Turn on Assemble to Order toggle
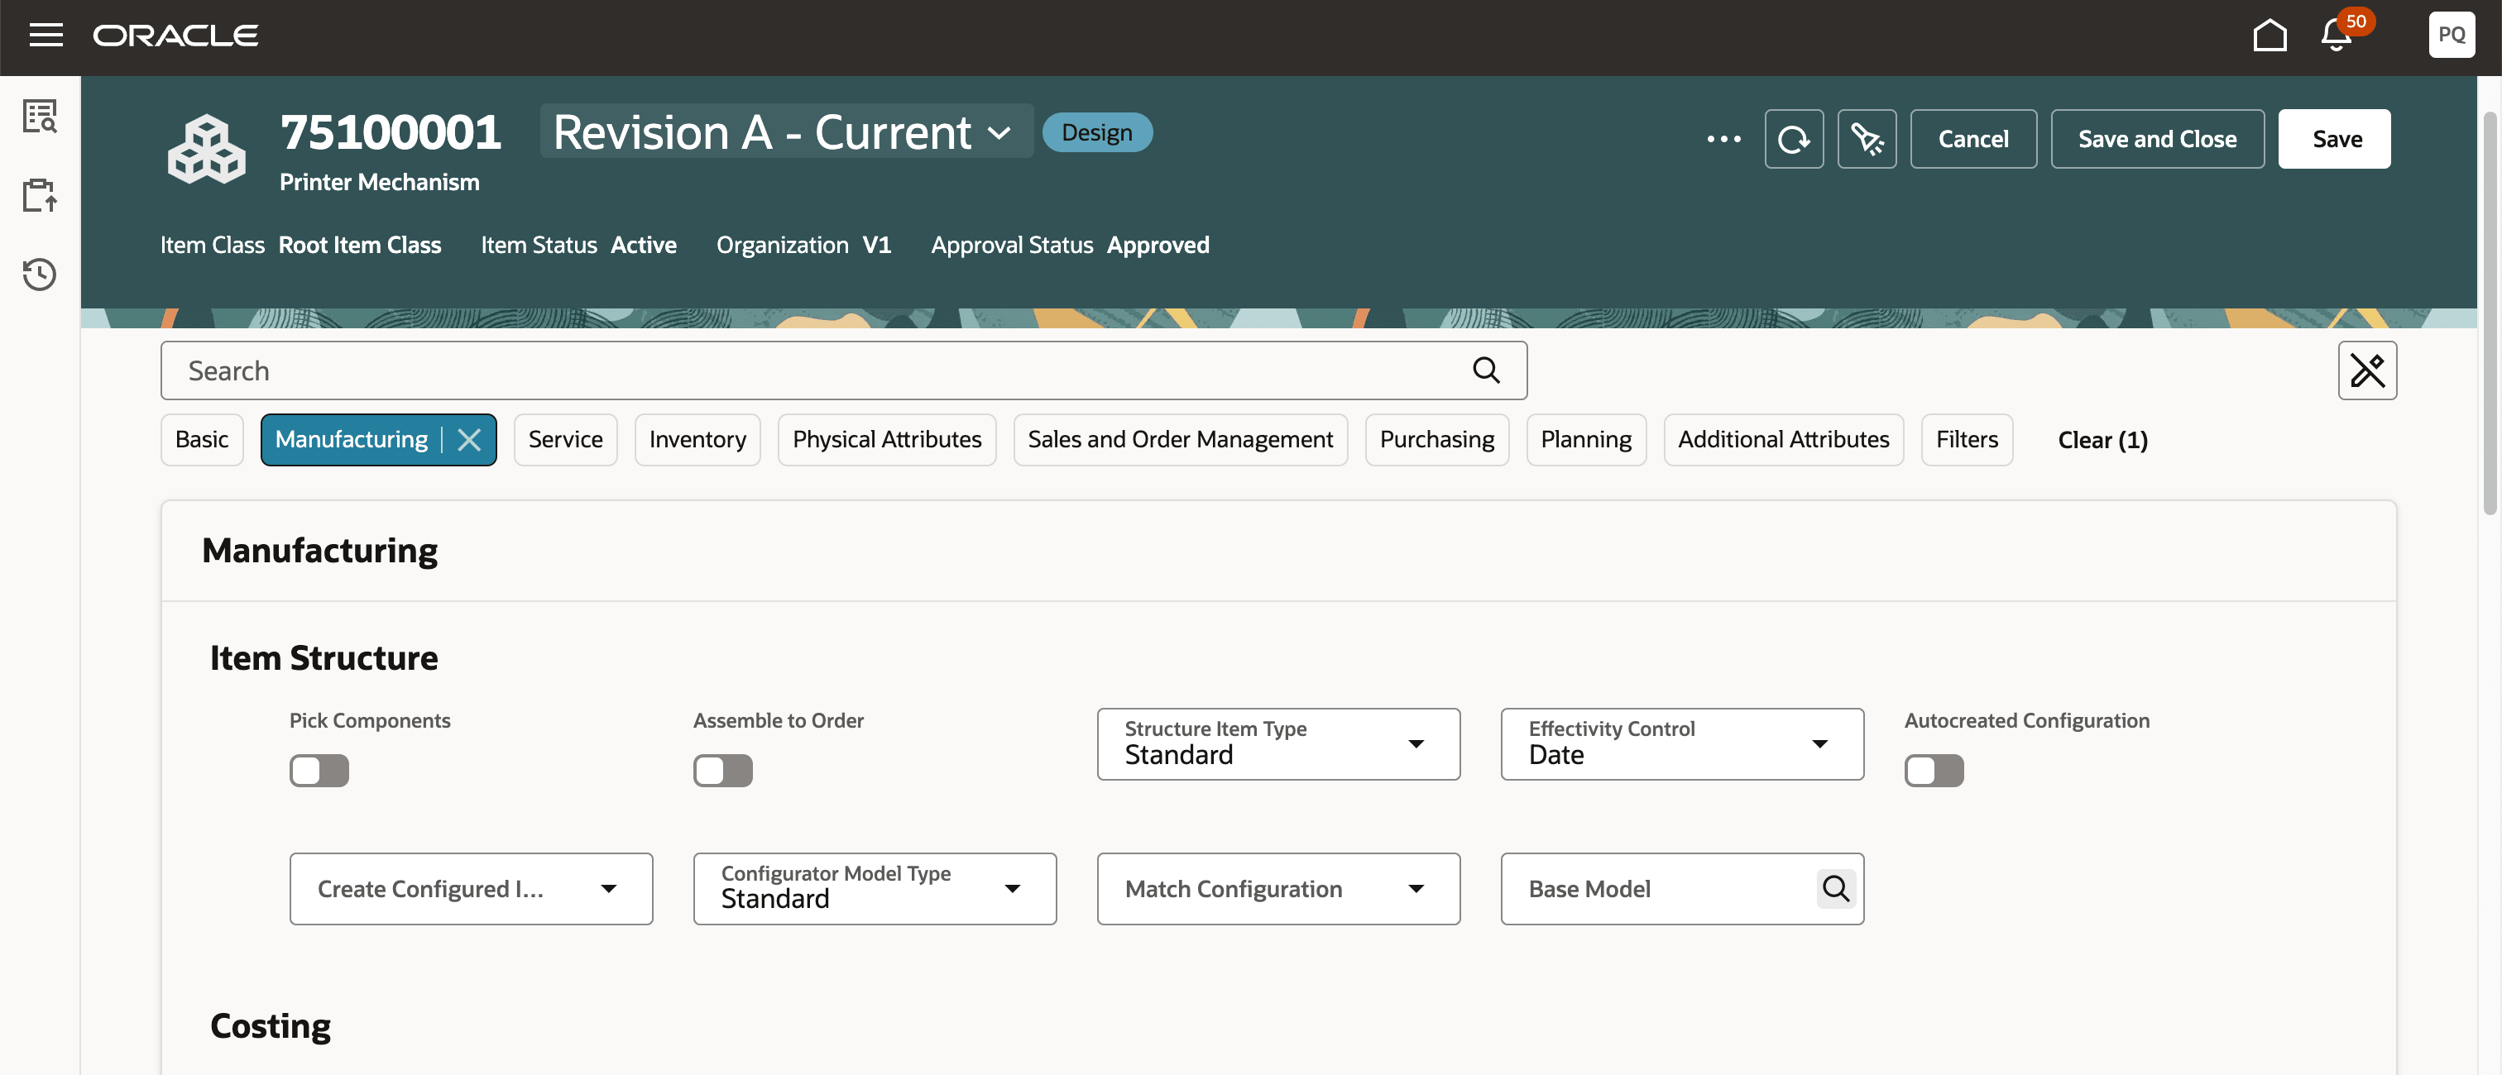The height and width of the screenshot is (1075, 2502). [722, 770]
